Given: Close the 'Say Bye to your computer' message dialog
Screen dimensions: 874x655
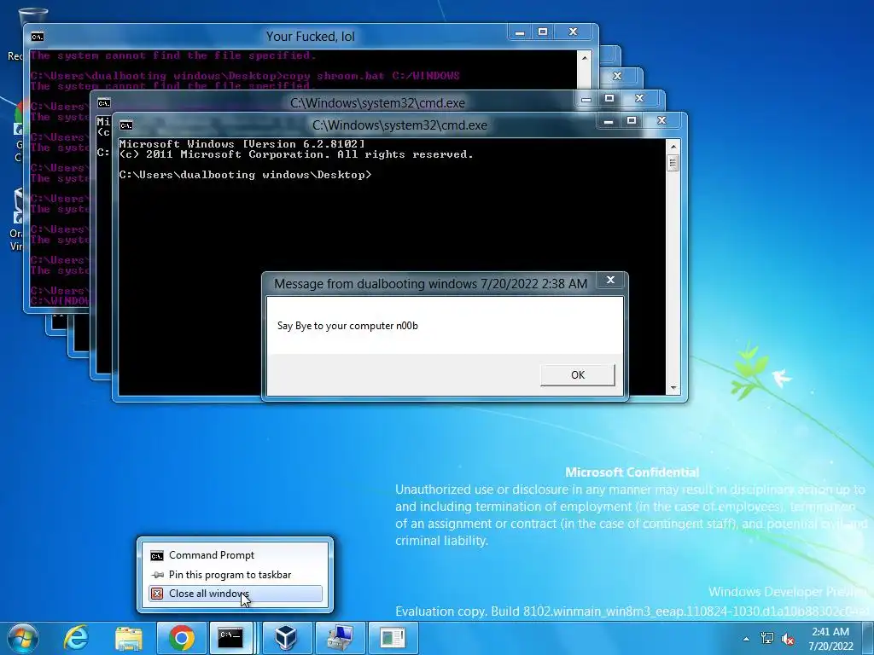Looking at the screenshot, I should click(610, 280).
